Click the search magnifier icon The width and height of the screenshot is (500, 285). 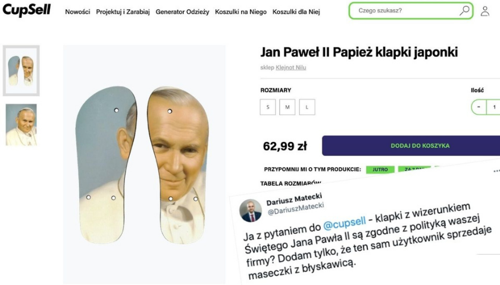pyautogui.click(x=464, y=11)
